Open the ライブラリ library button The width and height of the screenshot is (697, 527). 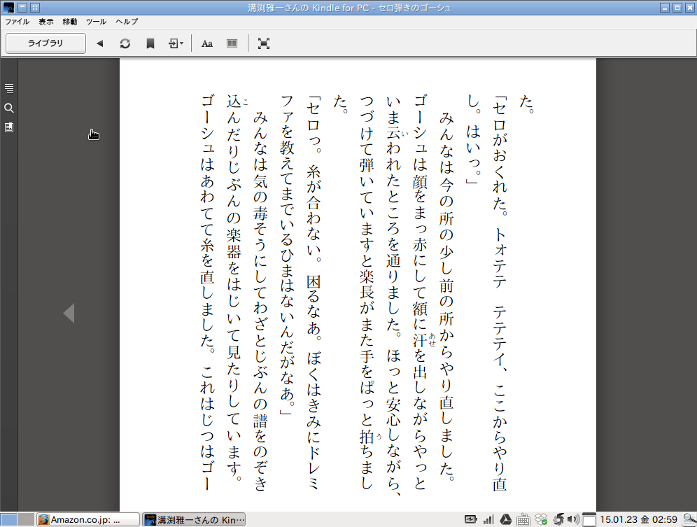[45, 43]
